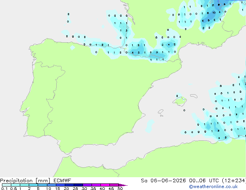
Task: Select the 10 to 15 mm legend swatch
Action: tap(52, 185)
